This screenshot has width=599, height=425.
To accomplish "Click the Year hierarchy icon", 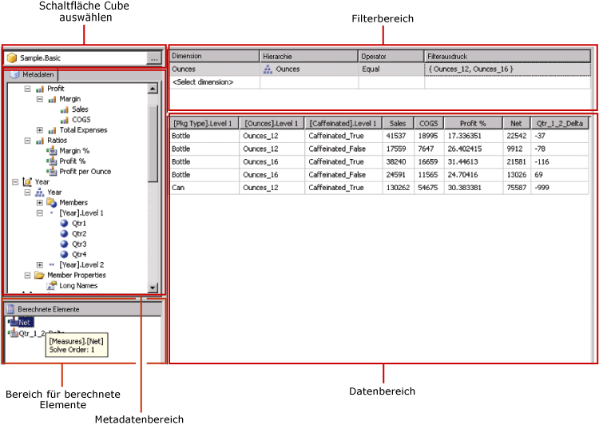I will coord(40,193).
